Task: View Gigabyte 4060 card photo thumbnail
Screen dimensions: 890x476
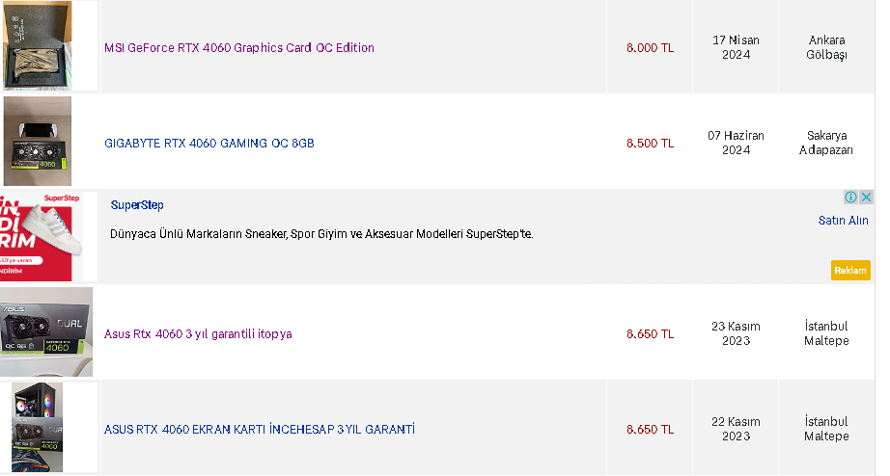Action: pos(38,141)
